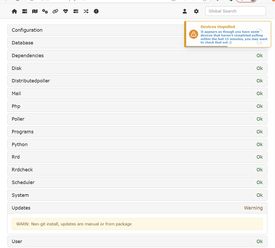Click the settings gear icon
The width and height of the screenshot is (275, 248).
click(x=196, y=11)
